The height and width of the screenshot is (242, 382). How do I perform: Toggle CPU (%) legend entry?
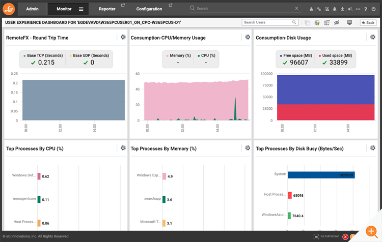(206, 55)
